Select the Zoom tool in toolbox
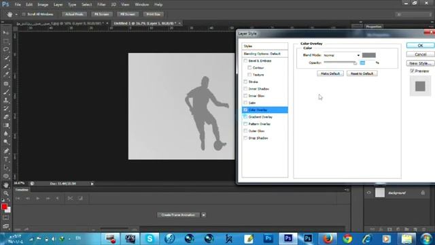This screenshot has width=435, height=245. [6, 193]
